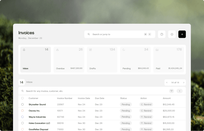Click the Pending status badge for Skywalker Sound

126,104
